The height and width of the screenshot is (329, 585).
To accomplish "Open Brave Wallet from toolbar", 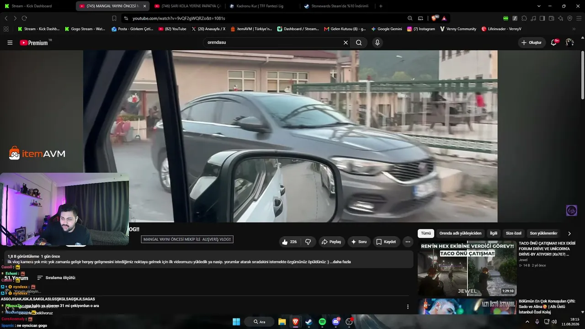I will [x=551, y=18].
